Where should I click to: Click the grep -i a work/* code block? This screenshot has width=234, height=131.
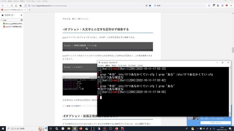[80, 68]
